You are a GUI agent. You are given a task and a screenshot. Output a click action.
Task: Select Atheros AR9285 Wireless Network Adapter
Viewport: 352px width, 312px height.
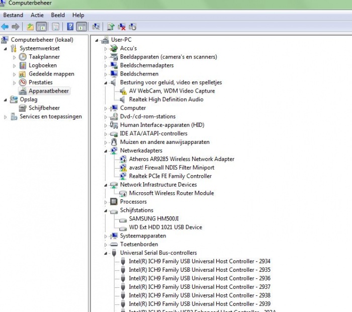[x=181, y=159]
